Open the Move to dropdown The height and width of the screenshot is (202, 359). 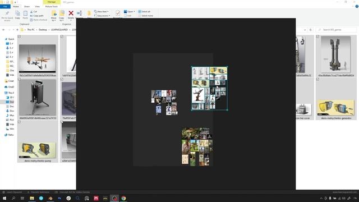click(54, 15)
